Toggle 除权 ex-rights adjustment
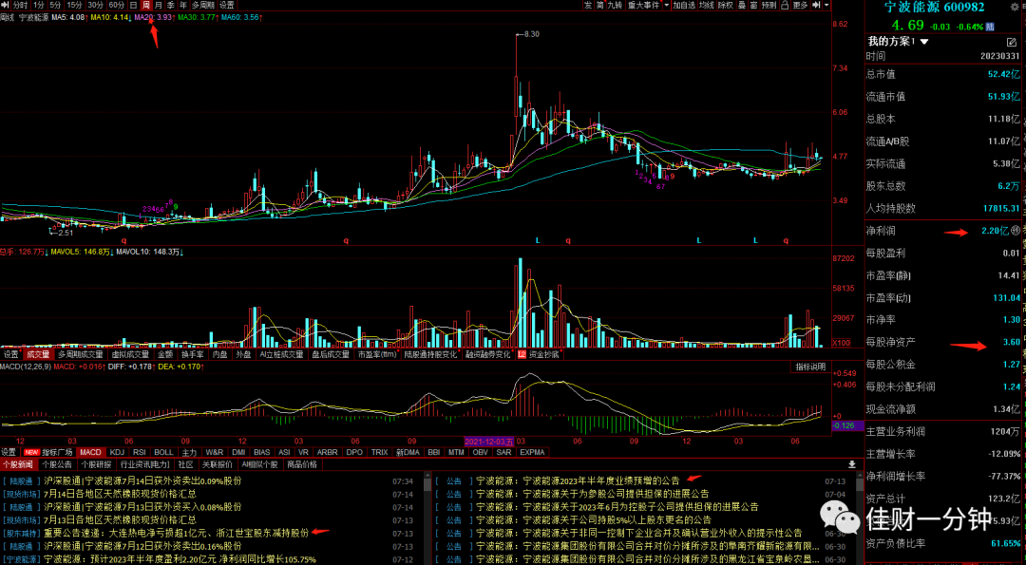The width and height of the screenshot is (1026, 565). (x=726, y=5)
